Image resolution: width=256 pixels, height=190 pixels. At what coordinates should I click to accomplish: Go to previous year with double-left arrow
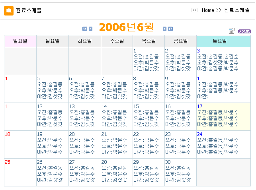click(x=85, y=29)
